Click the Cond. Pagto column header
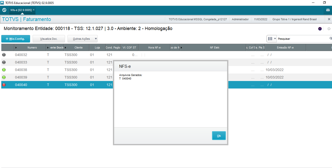The height and width of the screenshot is (168, 332). [x=113, y=47]
